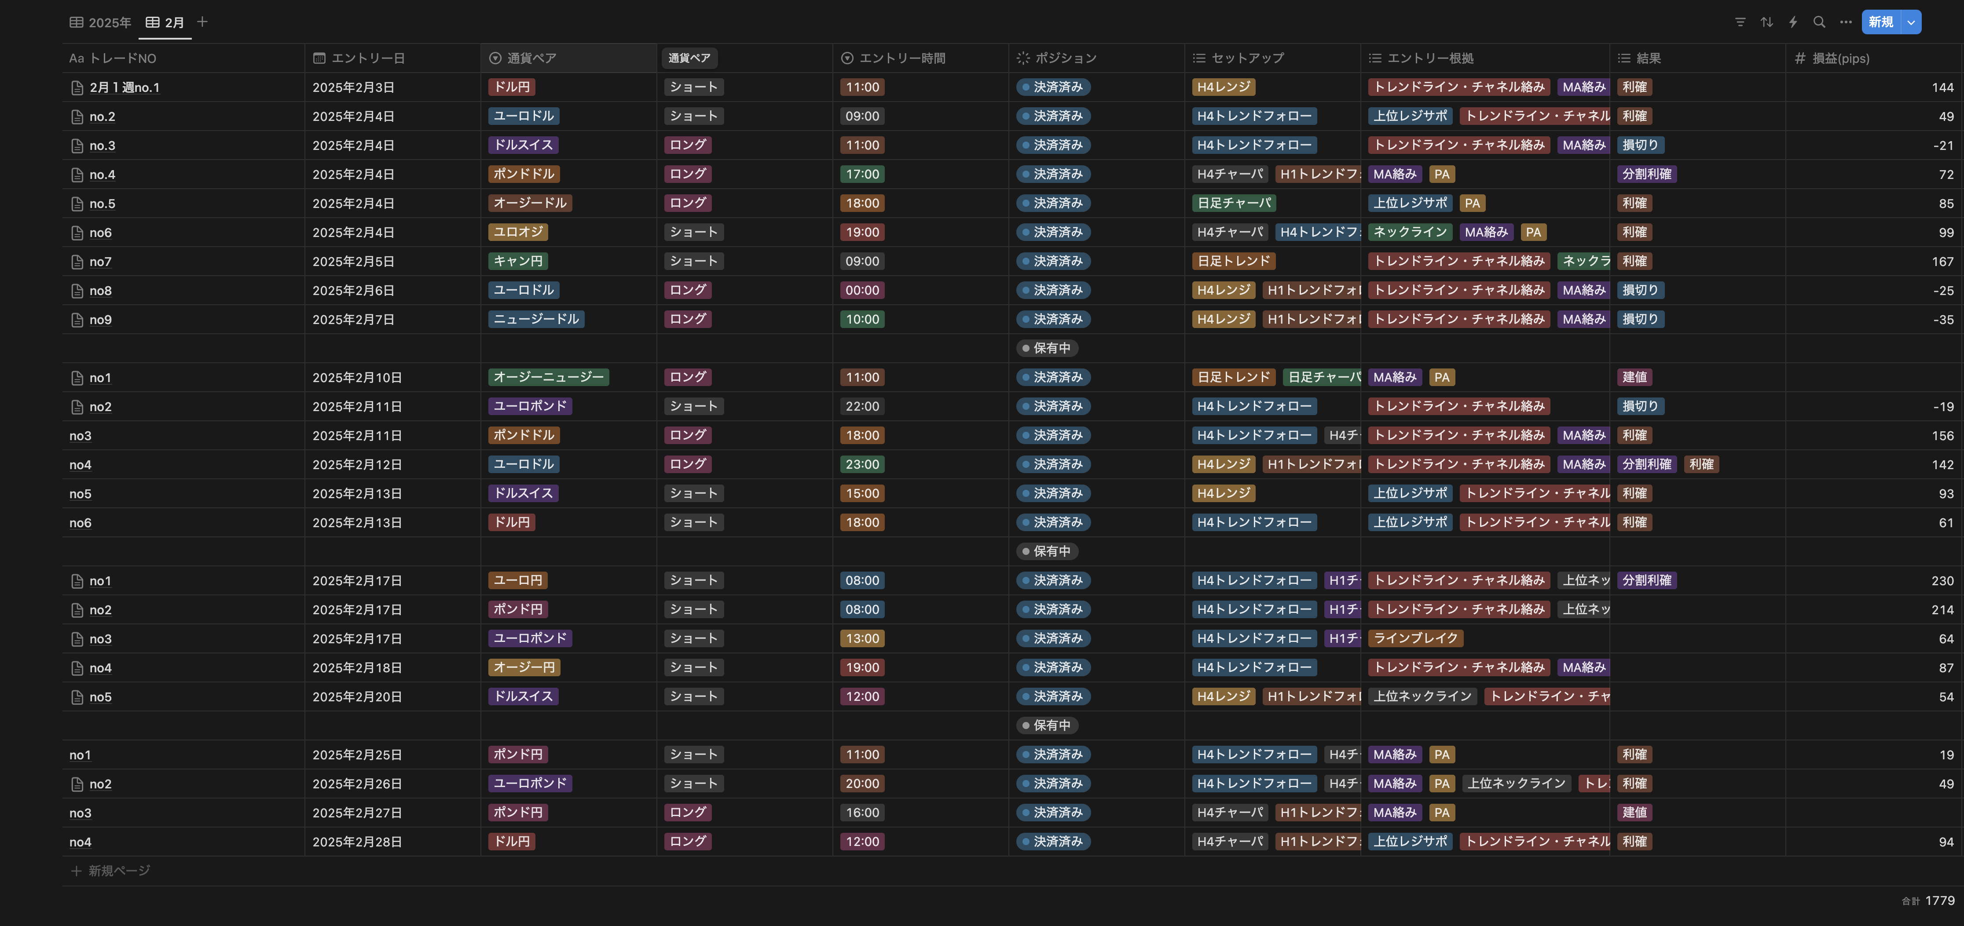Click the ラインブレイク rationale tag
The height and width of the screenshot is (926, 1964).
1416,638
